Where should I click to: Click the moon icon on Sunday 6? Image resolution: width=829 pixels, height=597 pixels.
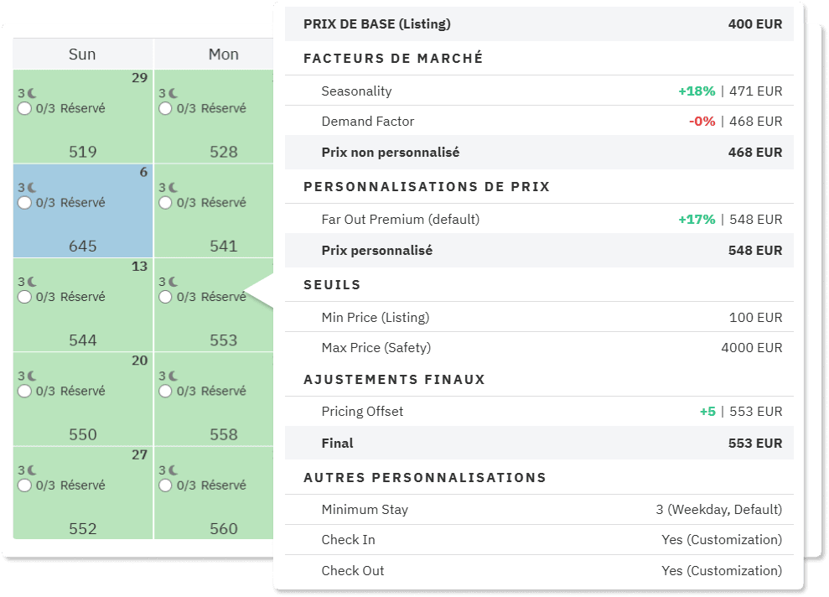click(32, 188)
